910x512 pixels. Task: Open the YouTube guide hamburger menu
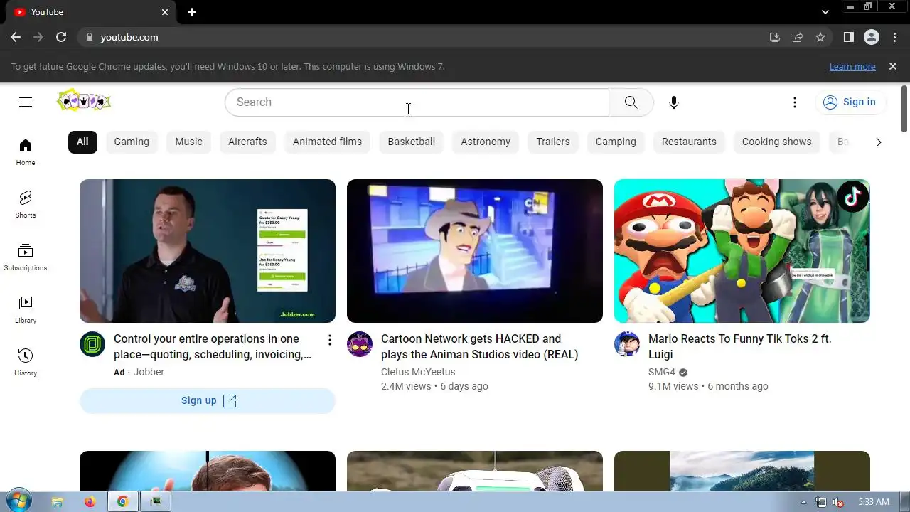click(x=26, y=102)
